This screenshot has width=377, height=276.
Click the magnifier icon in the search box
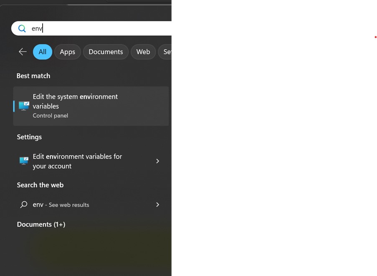(22, 28)
